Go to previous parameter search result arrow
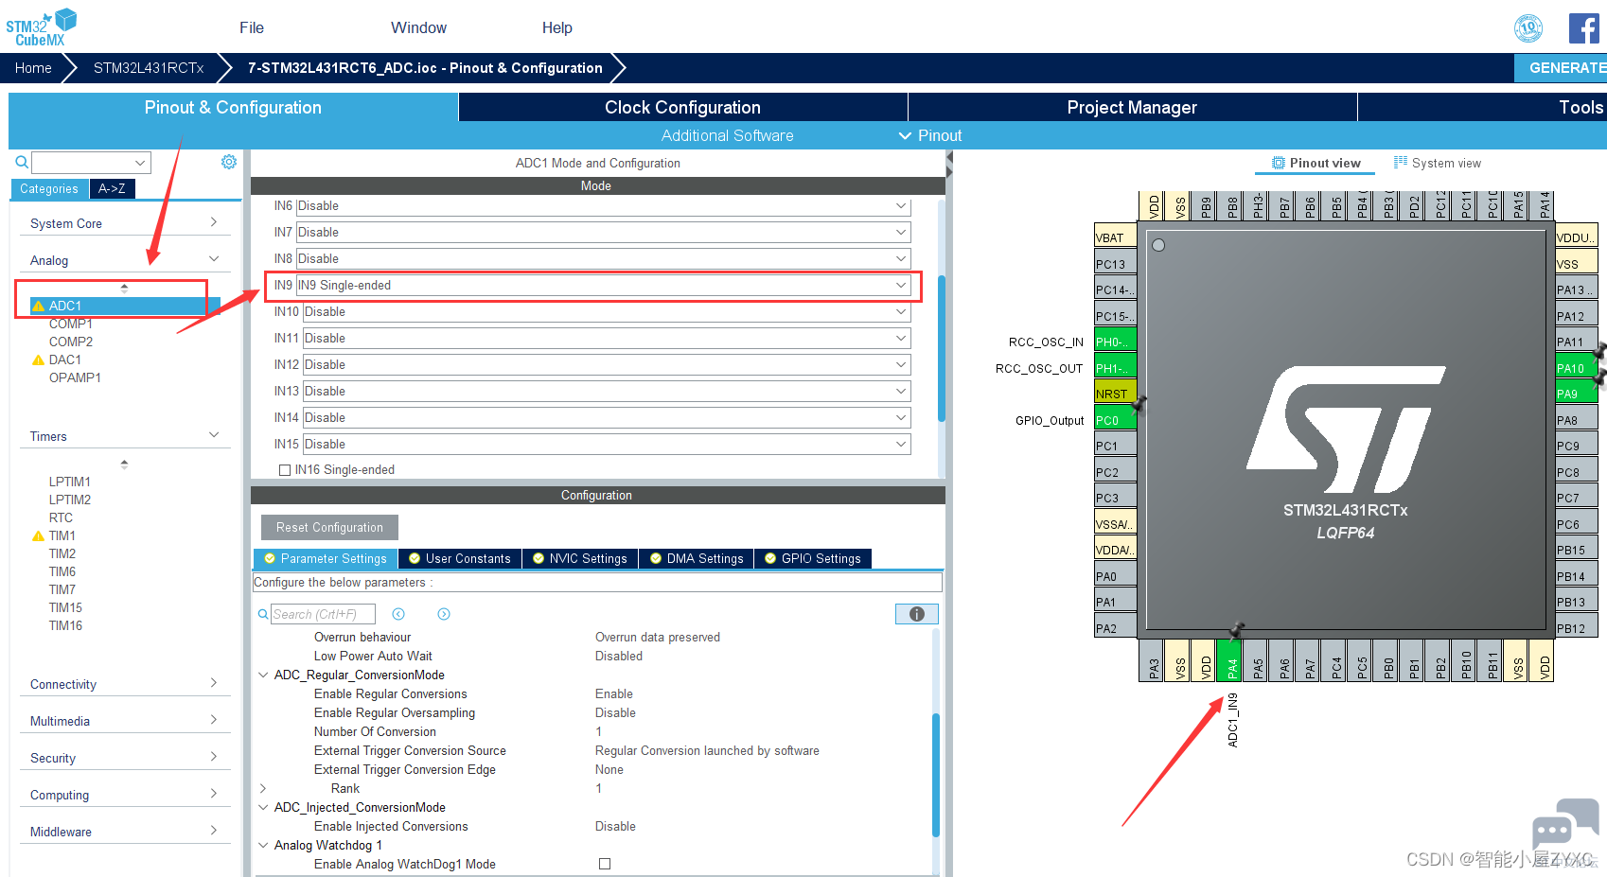 (x=398, y=614)
